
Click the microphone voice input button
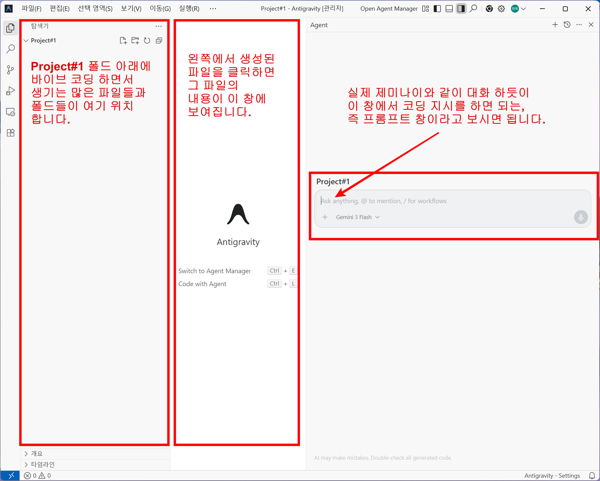581,217
